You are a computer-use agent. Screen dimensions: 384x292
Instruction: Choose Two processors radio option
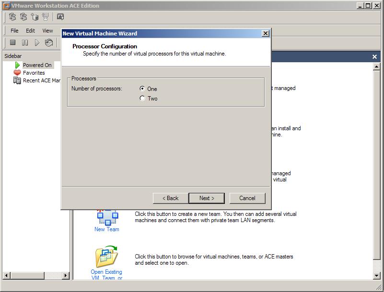point(142,98)
